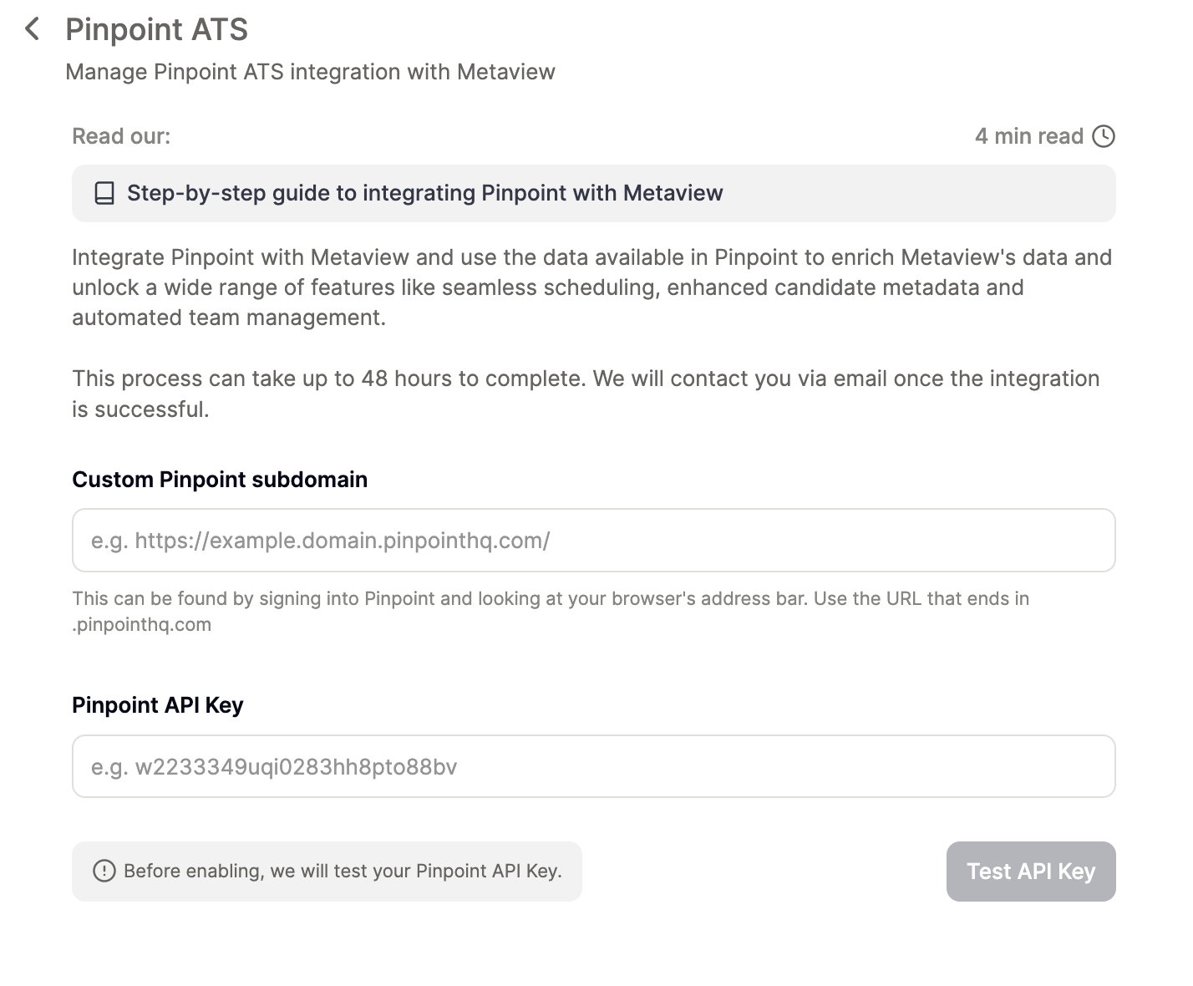Click the 'Before enabling' notice text
The width and height of the screenshot is (1193, 986).
click(343, 872)
